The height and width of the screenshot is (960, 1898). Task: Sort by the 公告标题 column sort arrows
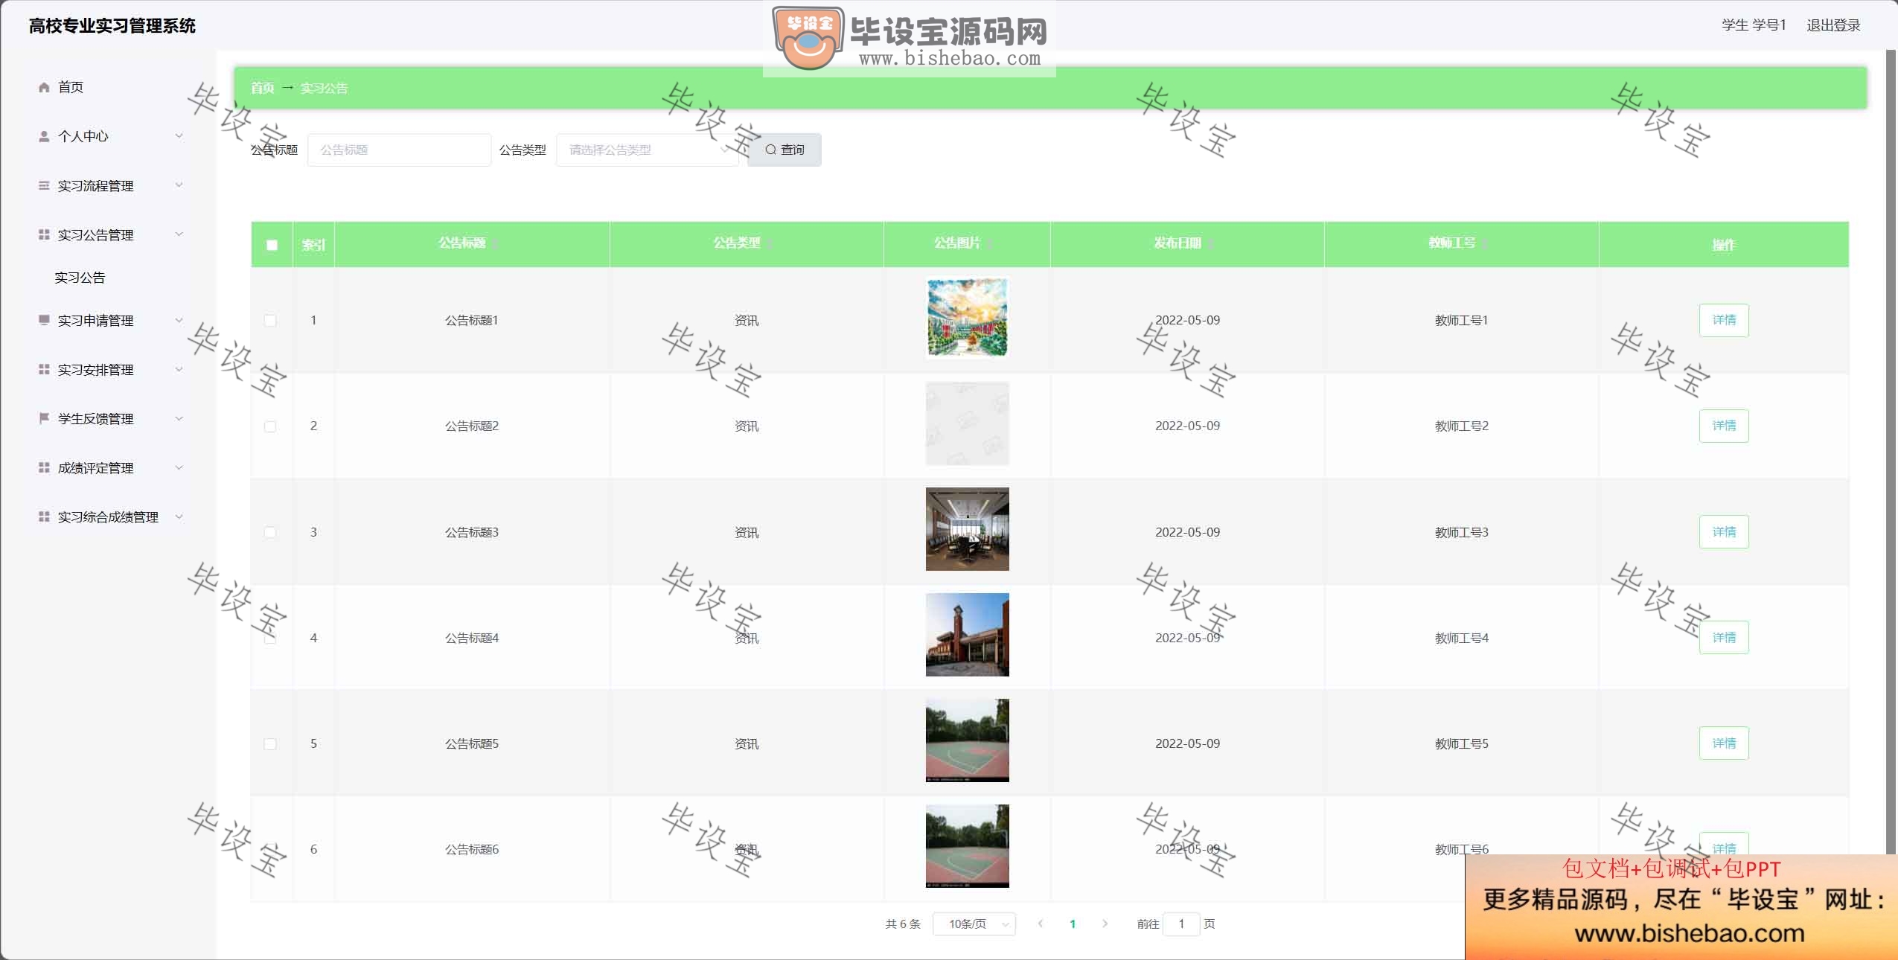click(495, 243)
